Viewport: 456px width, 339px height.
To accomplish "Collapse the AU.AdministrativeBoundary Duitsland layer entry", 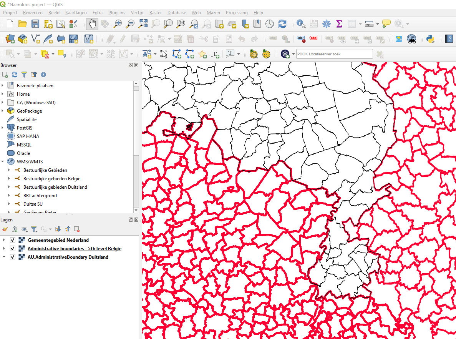I will click(4, 257).
